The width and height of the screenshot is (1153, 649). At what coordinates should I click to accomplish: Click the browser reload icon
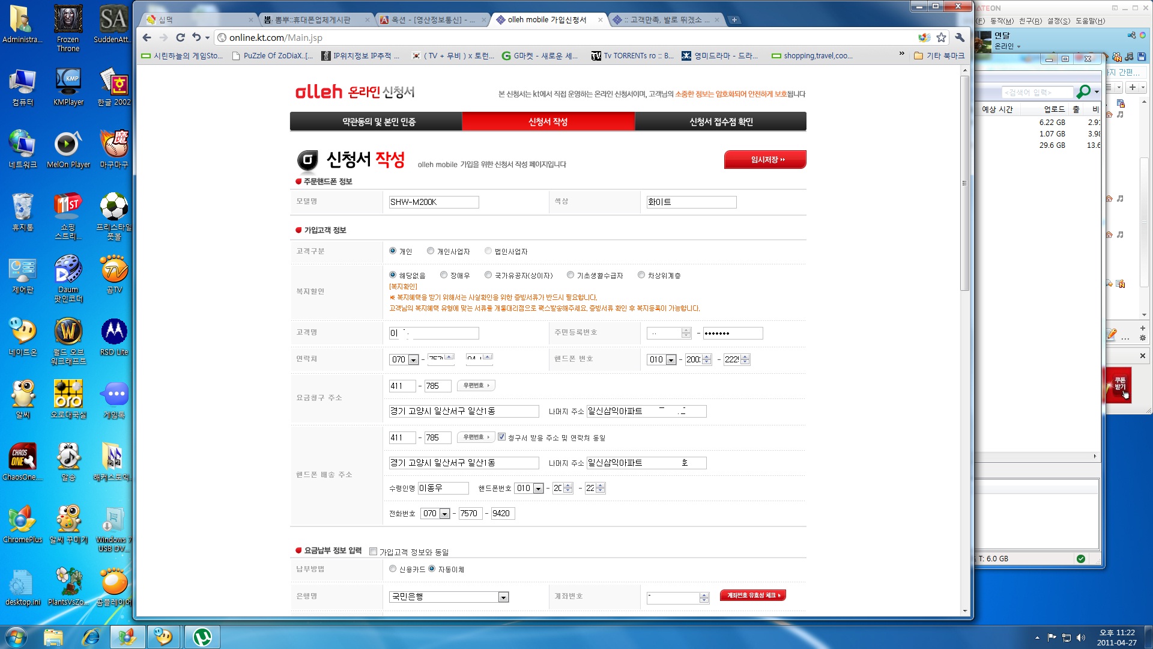180,37
